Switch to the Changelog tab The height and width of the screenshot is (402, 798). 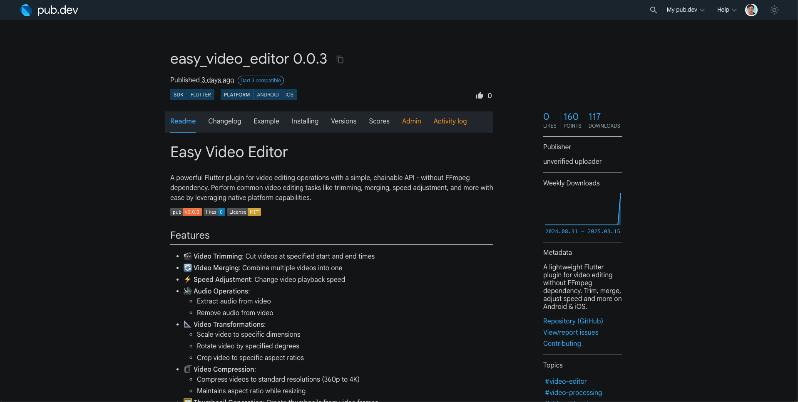pos(224,121)
